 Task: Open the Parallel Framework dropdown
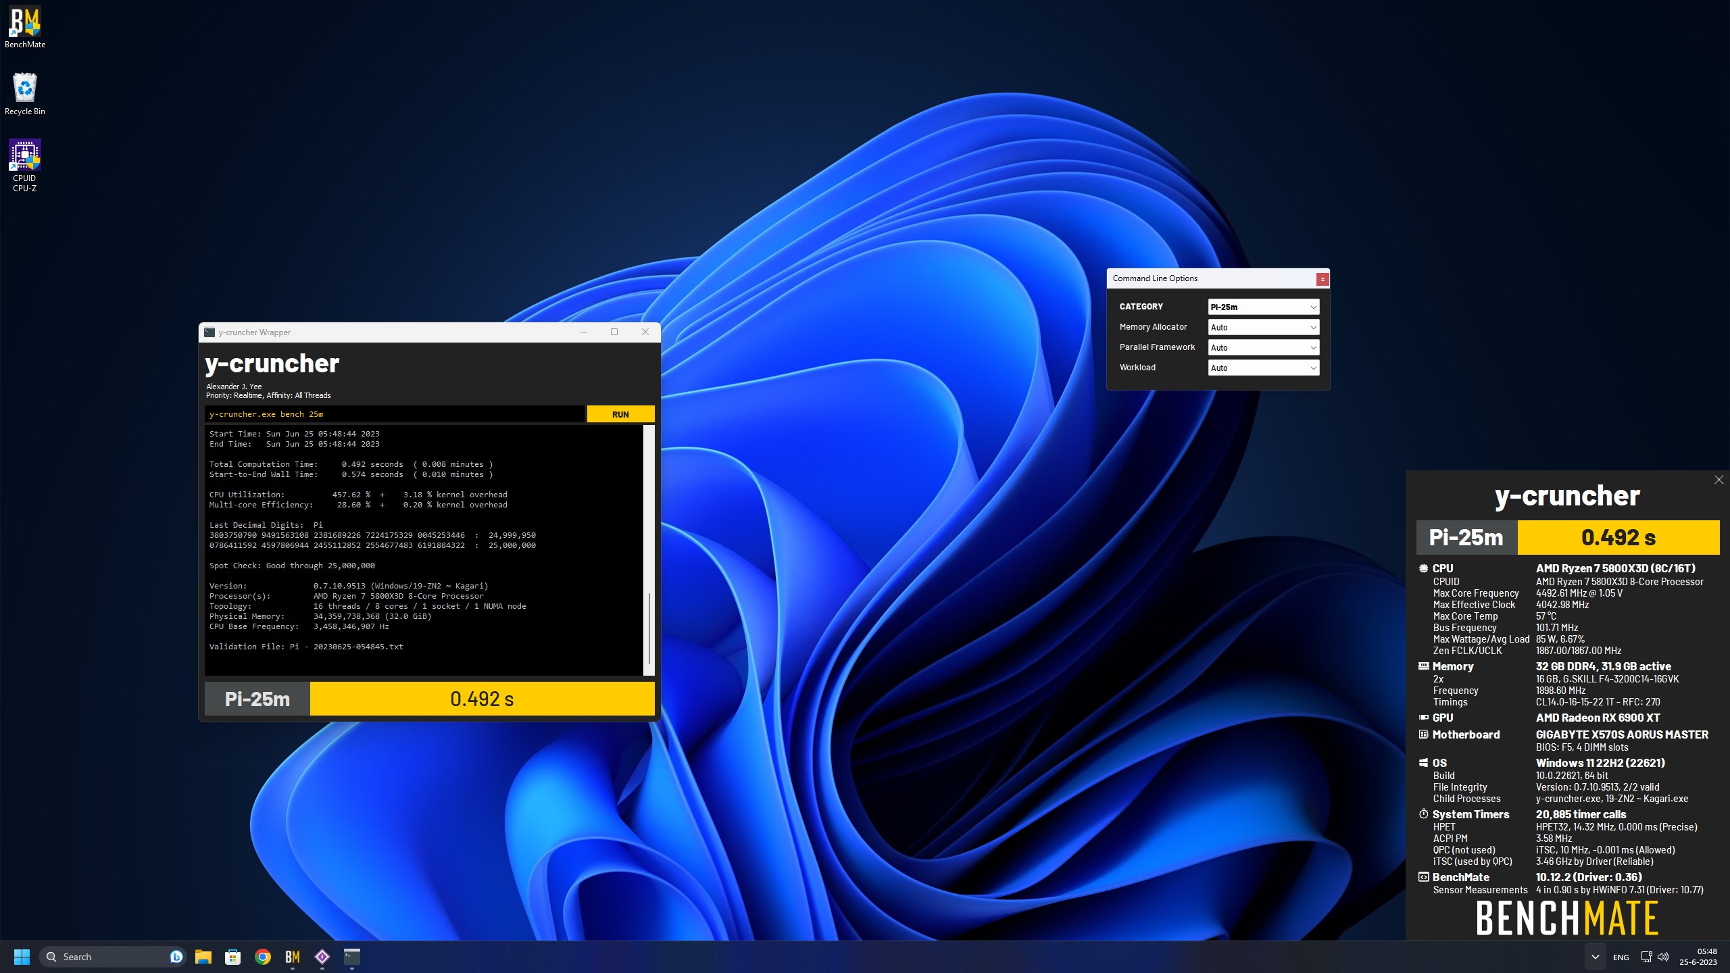[1264, 347]
